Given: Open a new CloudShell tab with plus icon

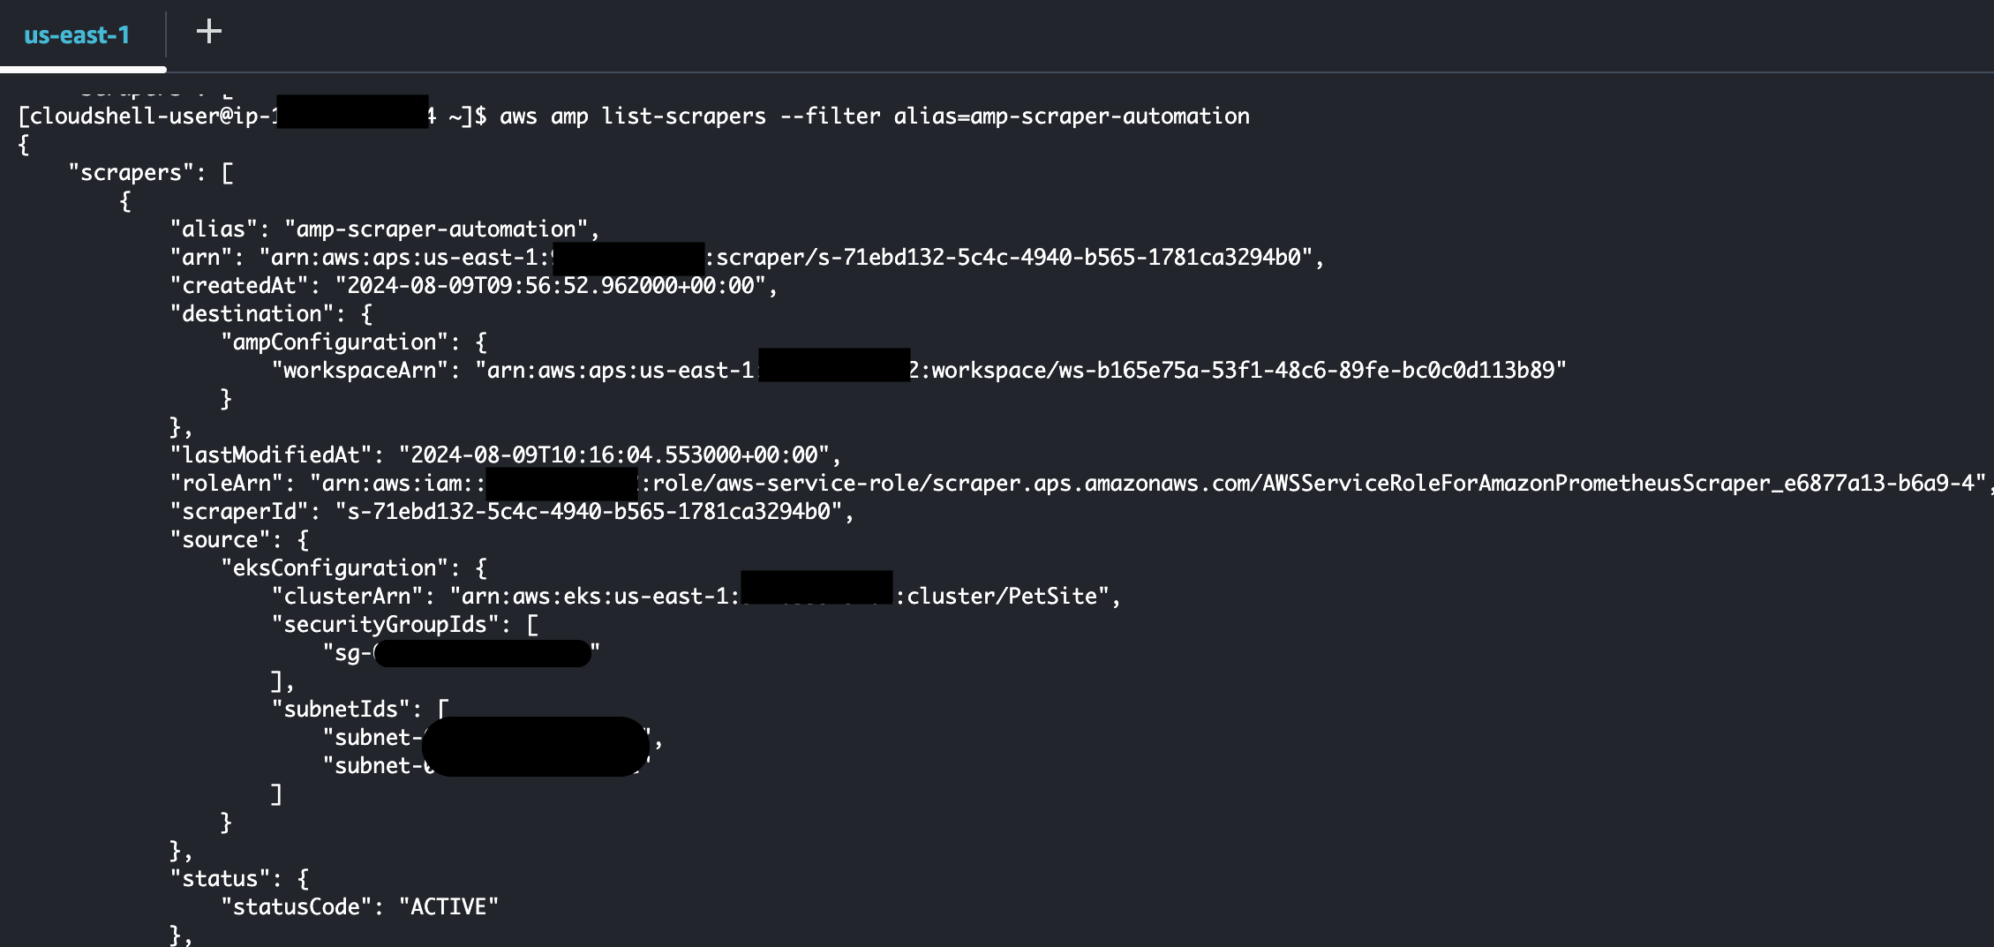Looking at the screenshot, I should pyautogui.click(x=209, y=32).
